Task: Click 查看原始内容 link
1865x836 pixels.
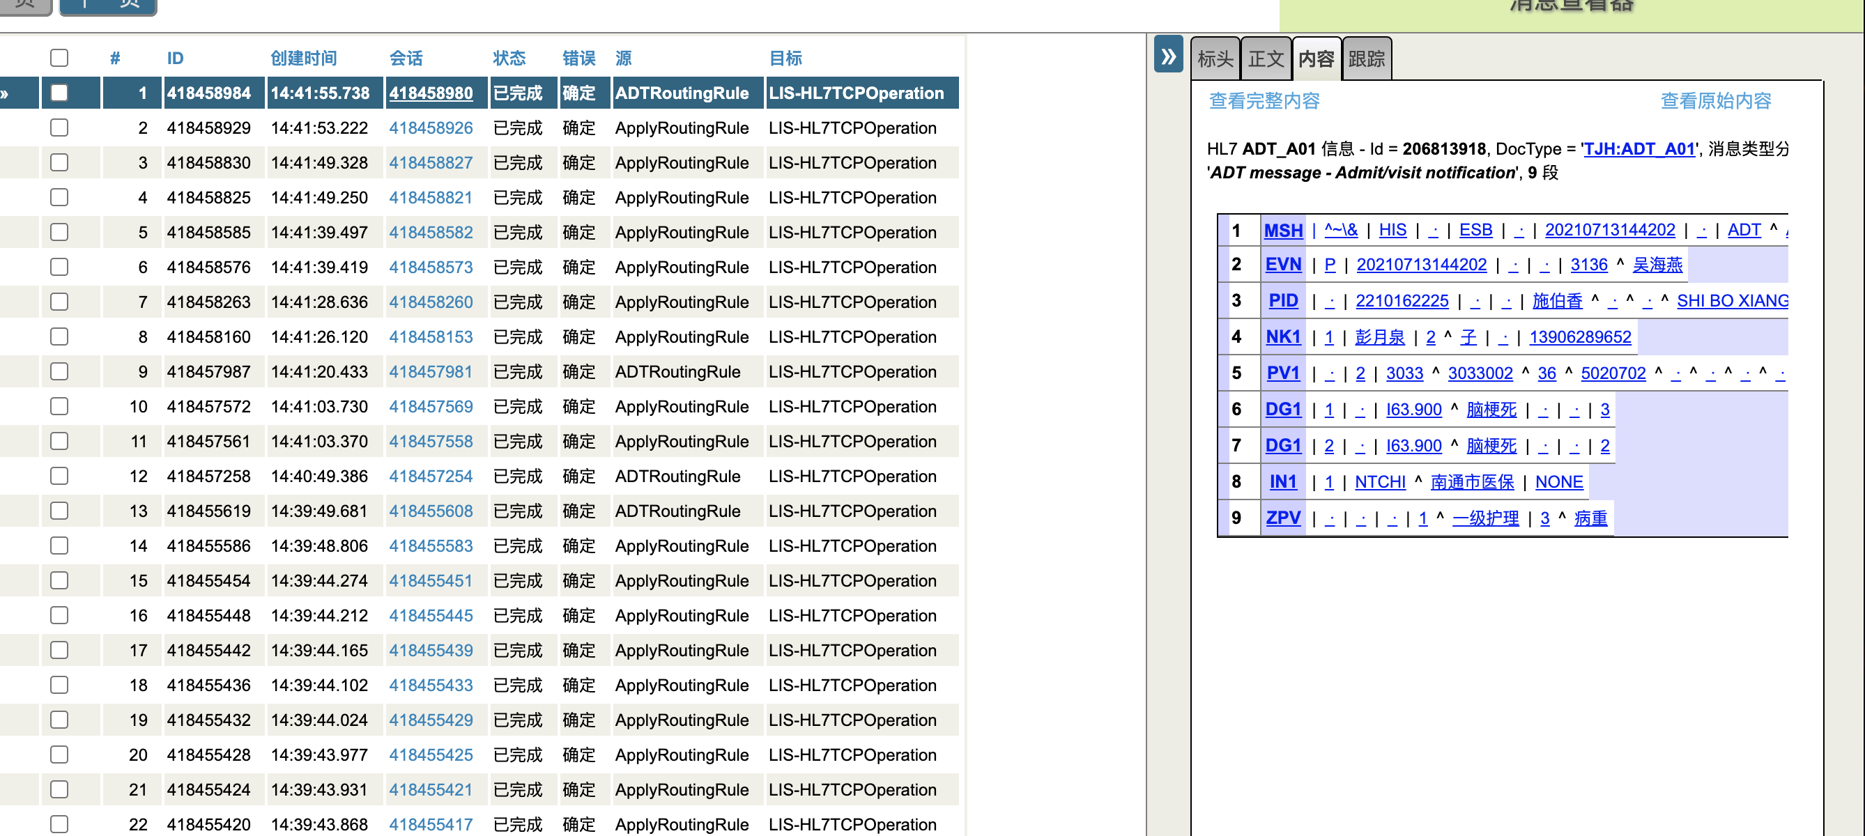Action: click(x=1715, y=100)
